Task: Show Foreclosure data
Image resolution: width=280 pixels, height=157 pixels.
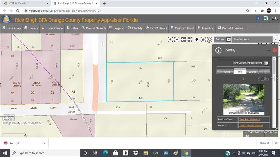Action: coord(52,28)
